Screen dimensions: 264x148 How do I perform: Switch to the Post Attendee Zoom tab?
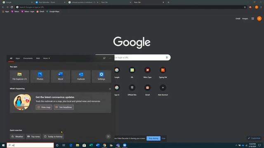[50, 2]
